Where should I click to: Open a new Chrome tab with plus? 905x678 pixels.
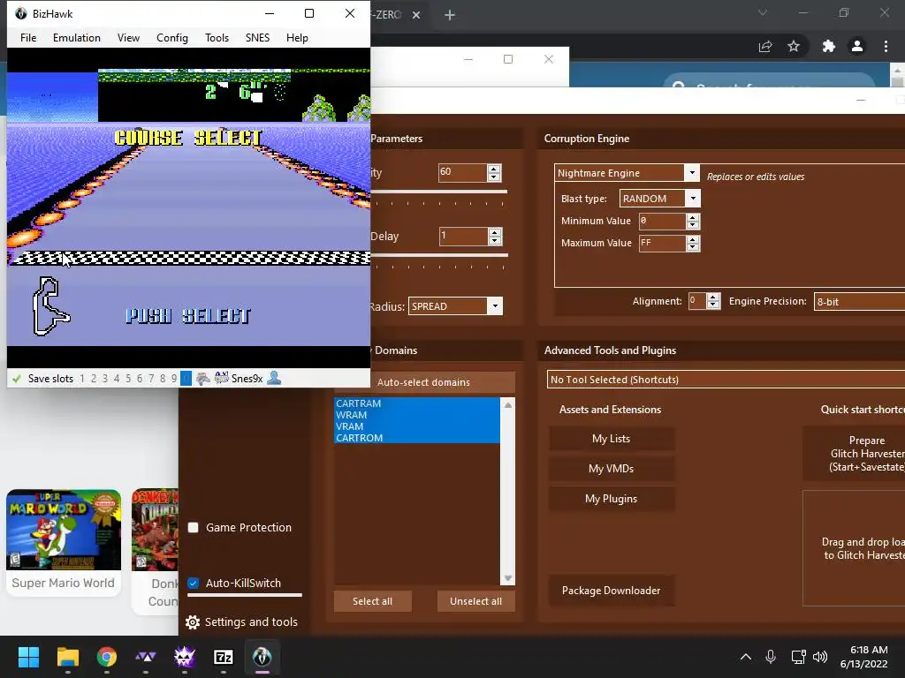pyautogui.click(x=450, y=16)
